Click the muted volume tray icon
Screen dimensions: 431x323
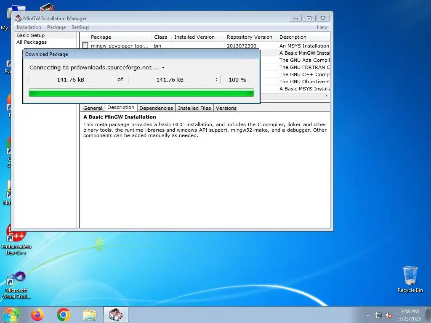(x=388, y=315)
